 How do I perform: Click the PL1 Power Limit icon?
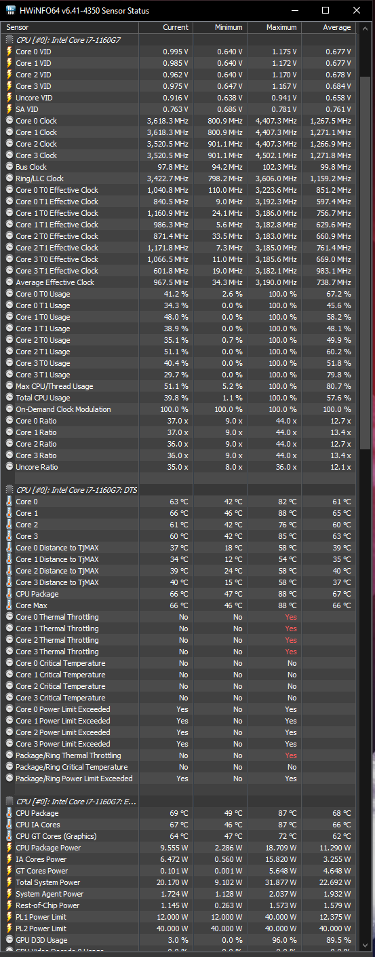(x=9, y=917)
